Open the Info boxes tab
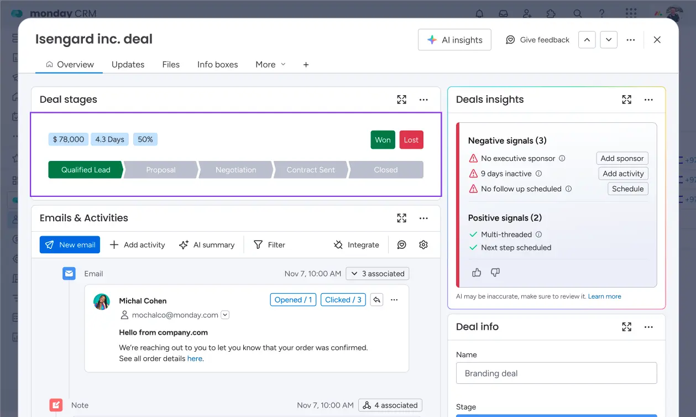The width and height of the screenshot is (696, 417). (x=217, y=64)
